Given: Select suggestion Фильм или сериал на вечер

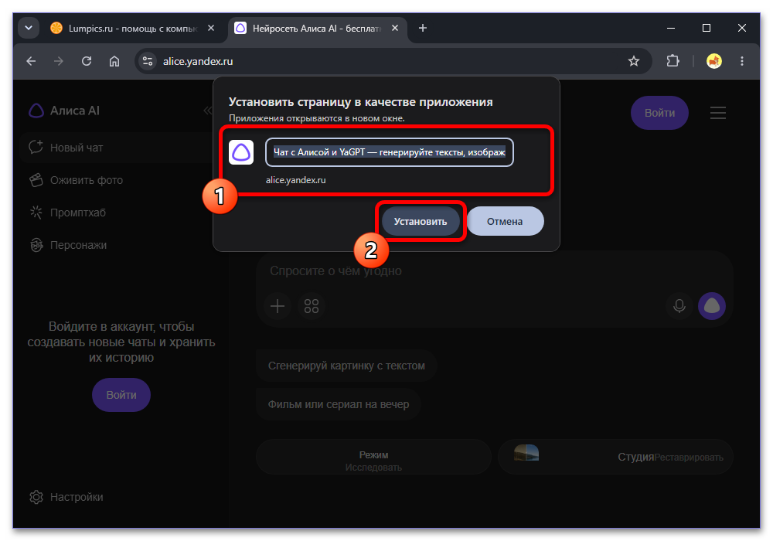Looking at the screenshot, I should pyautogui.click(x=339, y=404).
